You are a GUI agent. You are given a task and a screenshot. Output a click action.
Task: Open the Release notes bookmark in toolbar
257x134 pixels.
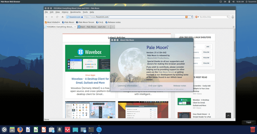point(113,22)
